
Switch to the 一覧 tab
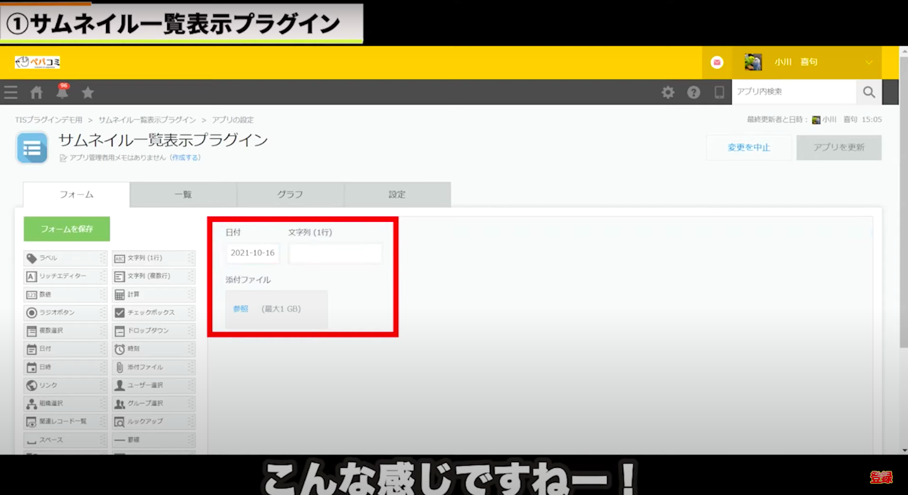[183, 195]
